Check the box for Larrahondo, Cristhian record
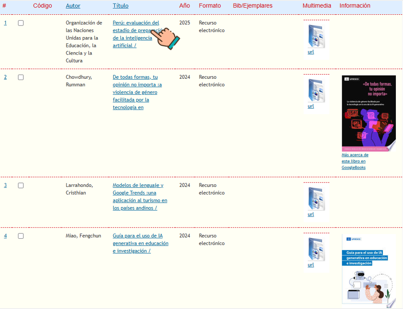The height and width of the screenshot is (309, 403). [x=21, y=185]
